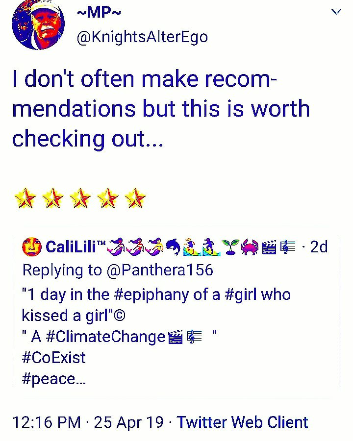The height and width of the screenshot is (441, 353).
Task: Open the @Panthera156 mention
Action: (x=160, y=270)
